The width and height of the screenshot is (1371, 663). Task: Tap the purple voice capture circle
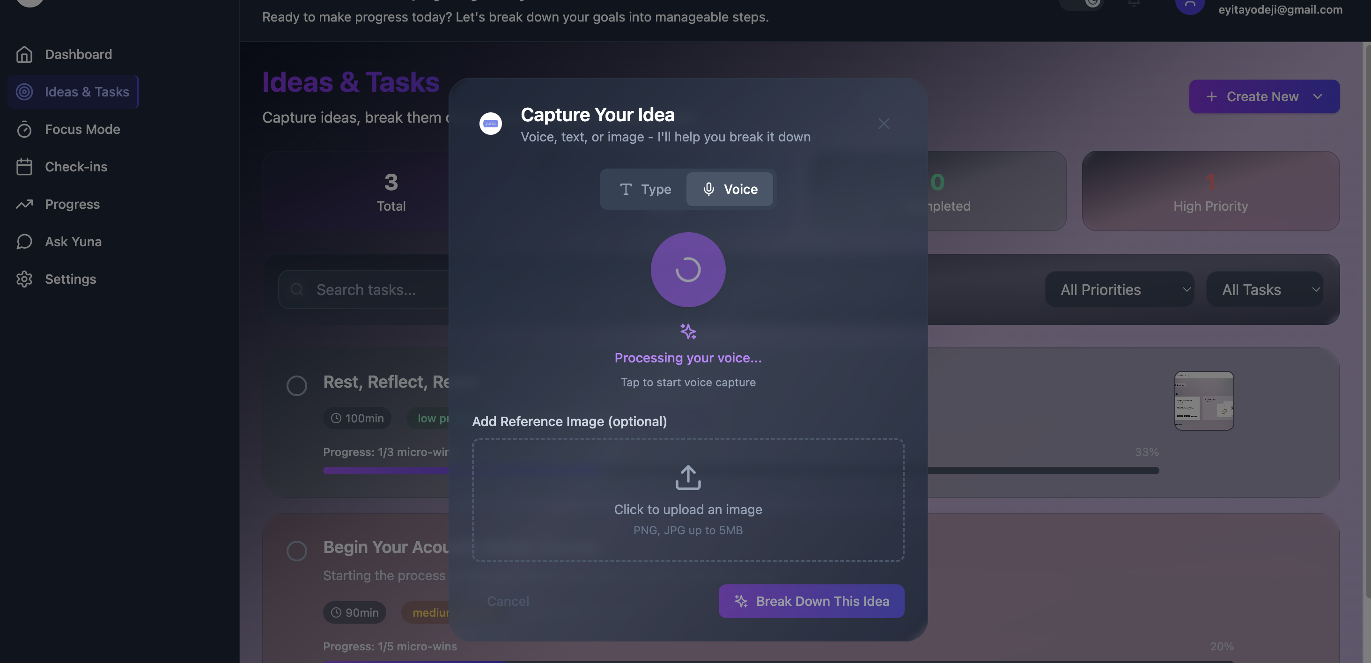pos(688,269)
